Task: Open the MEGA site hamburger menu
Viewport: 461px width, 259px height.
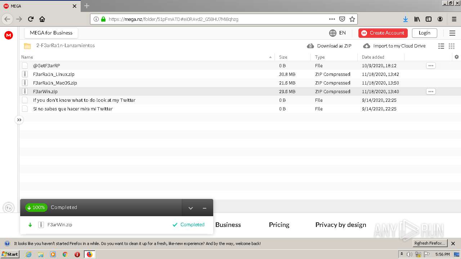Action: click(452, 33)
